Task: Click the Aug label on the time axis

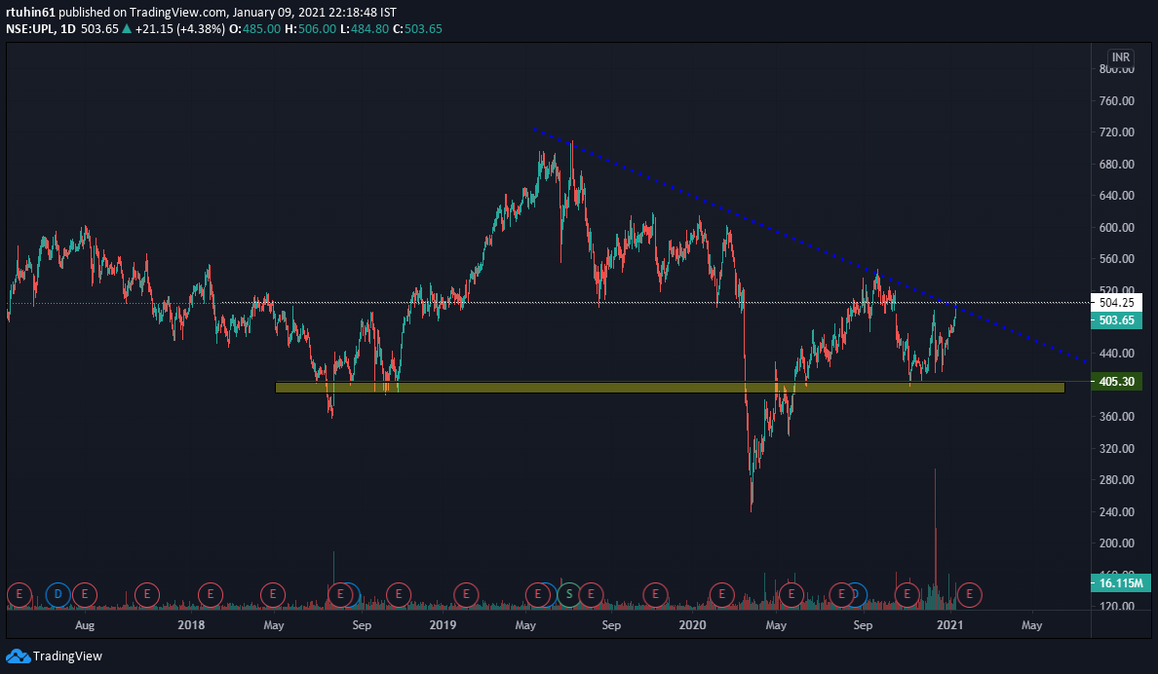Action: tap(85, 624)
